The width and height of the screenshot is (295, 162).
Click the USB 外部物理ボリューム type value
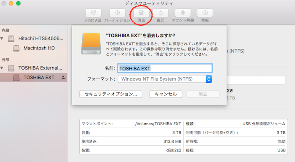[x=264, y=124]
